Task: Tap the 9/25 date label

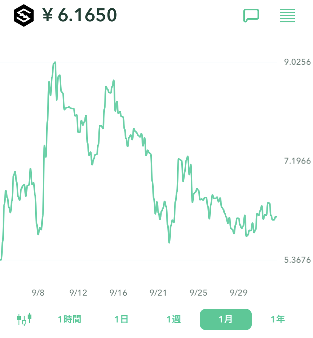Action: click(199, 293)
